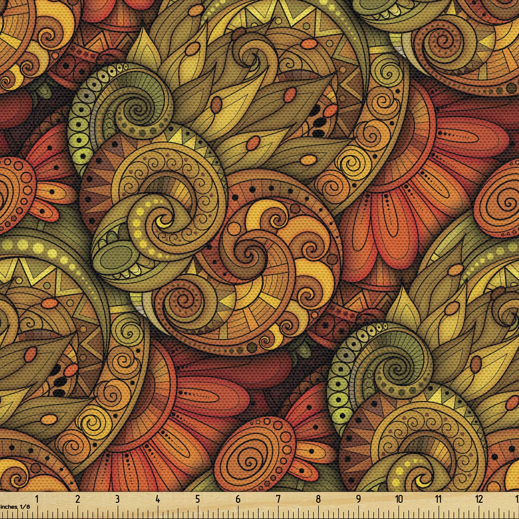Click the number 5 on the ruler
The width and height of the screenshot is (519, 519).
coord(198,499)
